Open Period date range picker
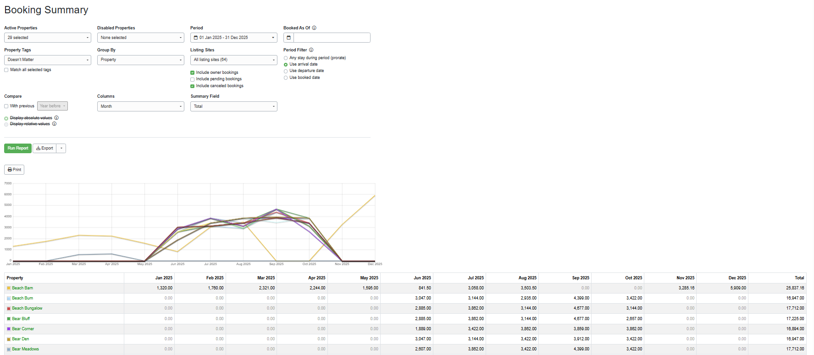814x355 pixels. (234, 38)
